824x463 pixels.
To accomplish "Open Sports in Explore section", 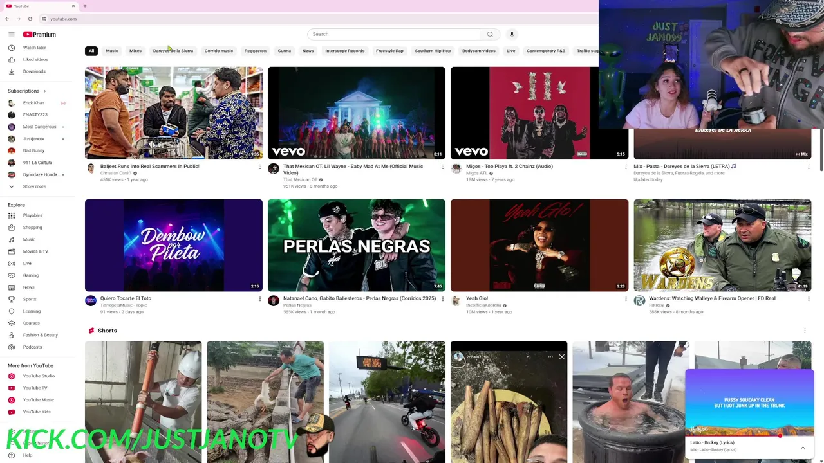I will pyautogui.click(x=29, y=299).
